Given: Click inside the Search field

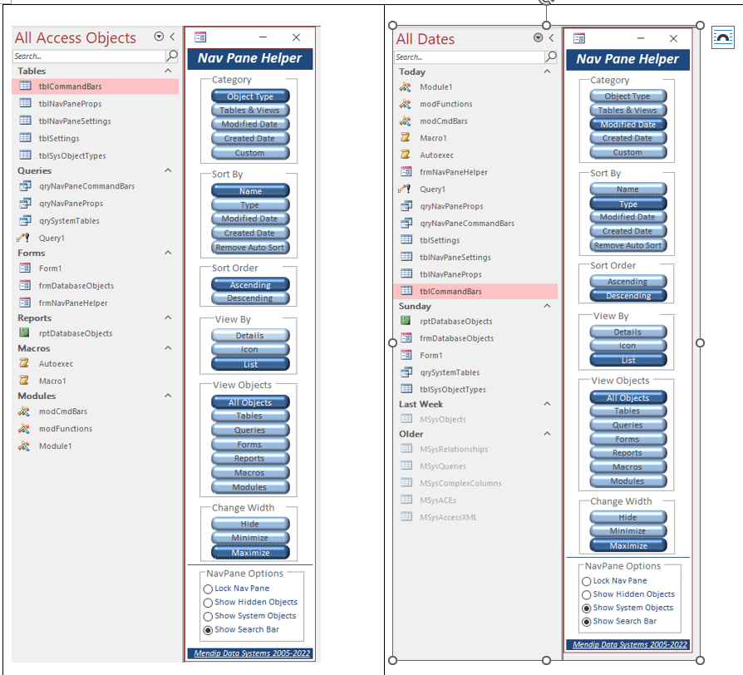Looking at the screenshot, I should pos(83,56).
